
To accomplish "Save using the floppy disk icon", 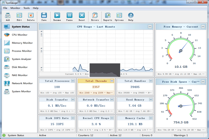I will (44, 16).
